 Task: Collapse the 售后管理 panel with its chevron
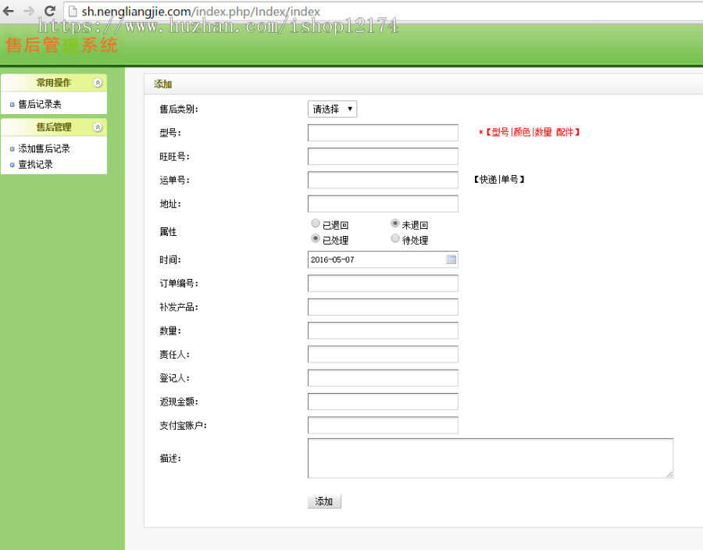(98, 127)
